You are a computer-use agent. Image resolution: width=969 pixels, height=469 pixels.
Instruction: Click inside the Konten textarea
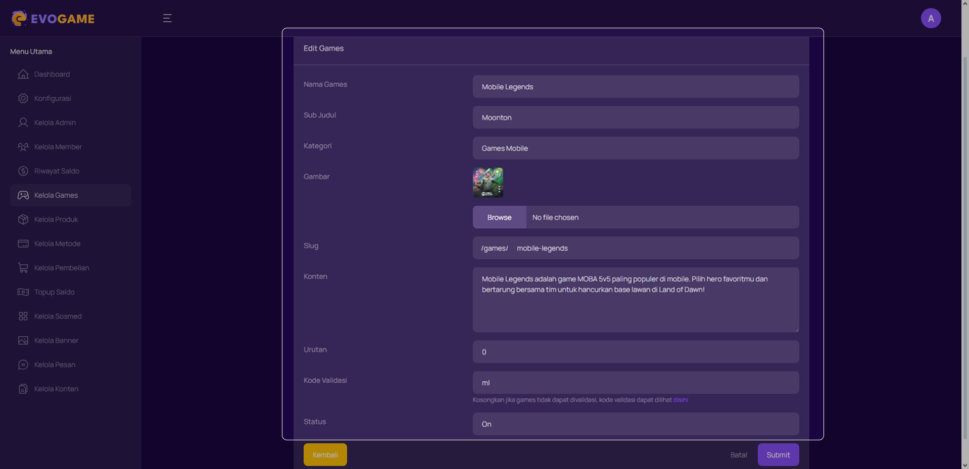[x=636, y=300]
